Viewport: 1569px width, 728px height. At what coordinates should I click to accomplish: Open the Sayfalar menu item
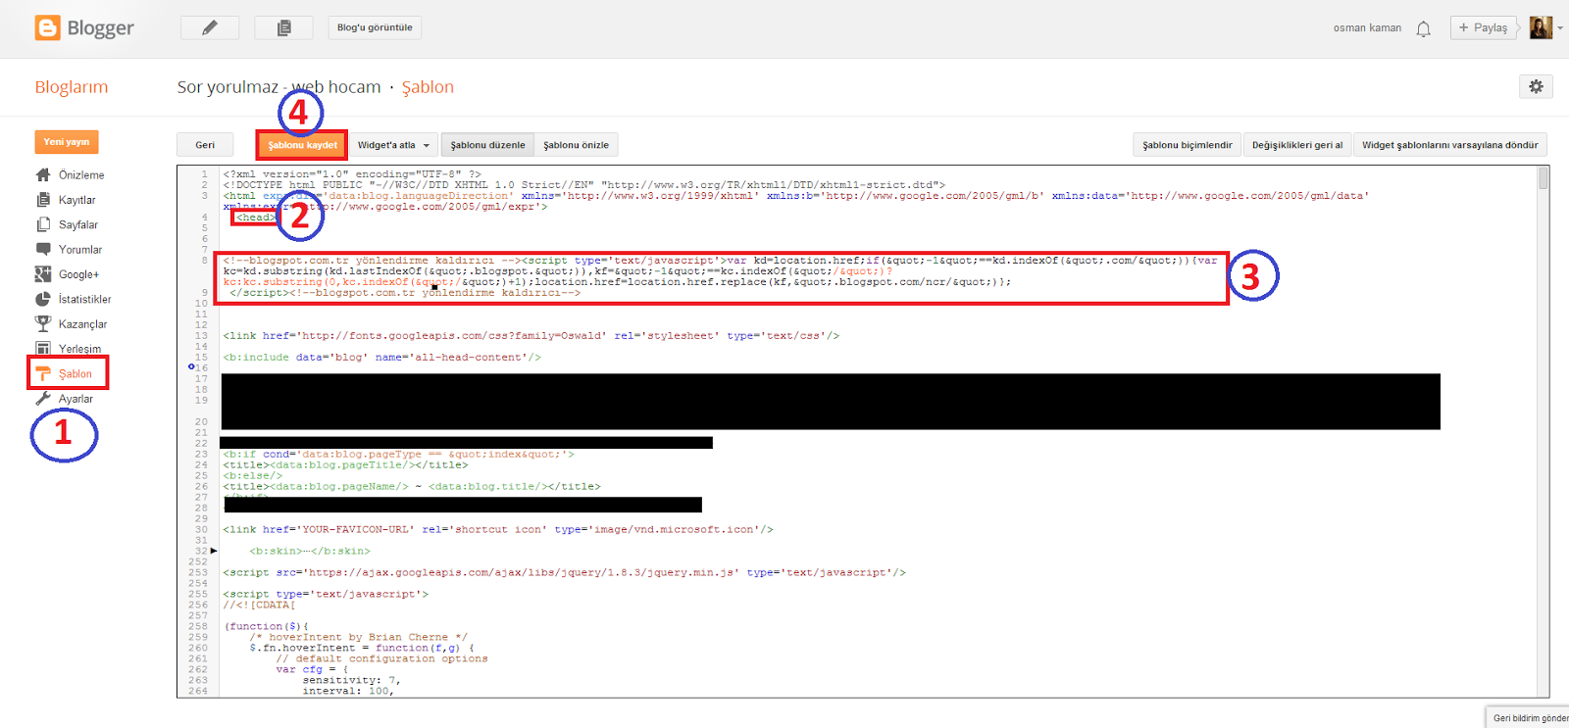[x=78, y=224]
